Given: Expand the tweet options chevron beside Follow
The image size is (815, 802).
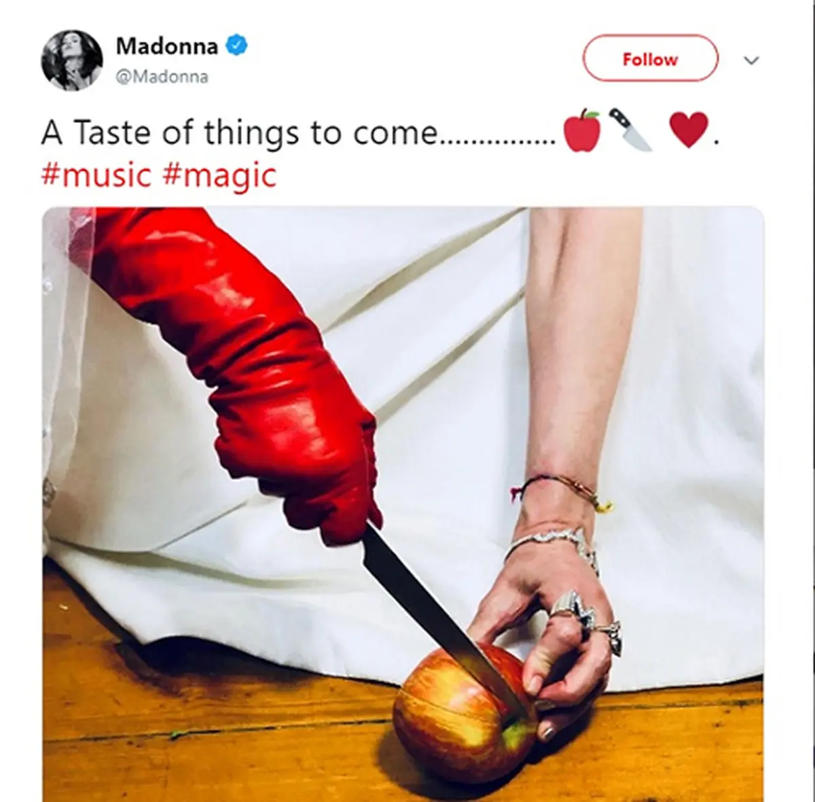Looking at the screenshot, I should click(x=751, y=60).
